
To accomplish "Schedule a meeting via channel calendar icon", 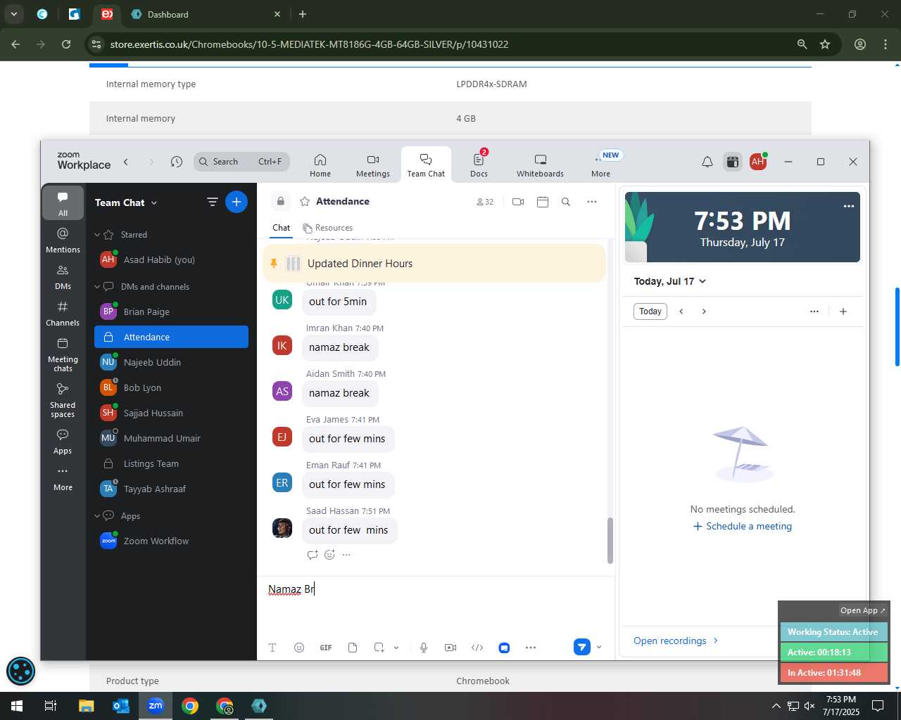I will click(x=543, y=202).
